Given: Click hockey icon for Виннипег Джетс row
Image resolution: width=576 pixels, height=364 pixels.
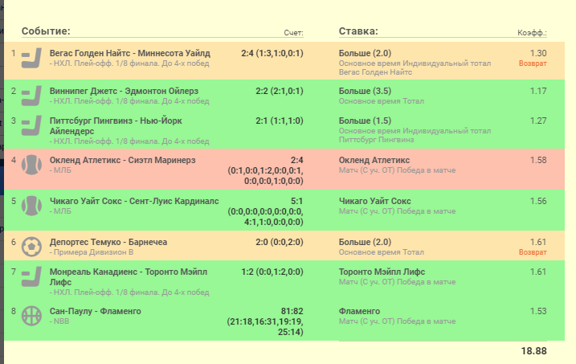Looking at the screenshot, I should 31,96.
